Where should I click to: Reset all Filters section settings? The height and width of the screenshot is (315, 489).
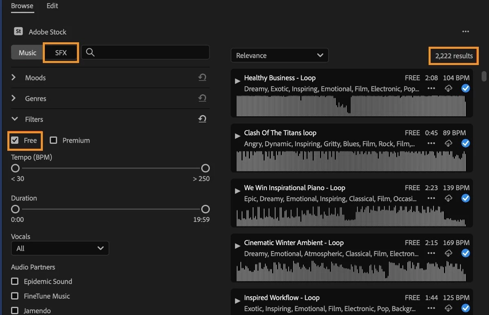click(x=202, y=119)
